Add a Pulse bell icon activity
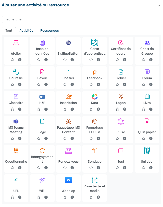The image size is (163, 207). [121, 121]
